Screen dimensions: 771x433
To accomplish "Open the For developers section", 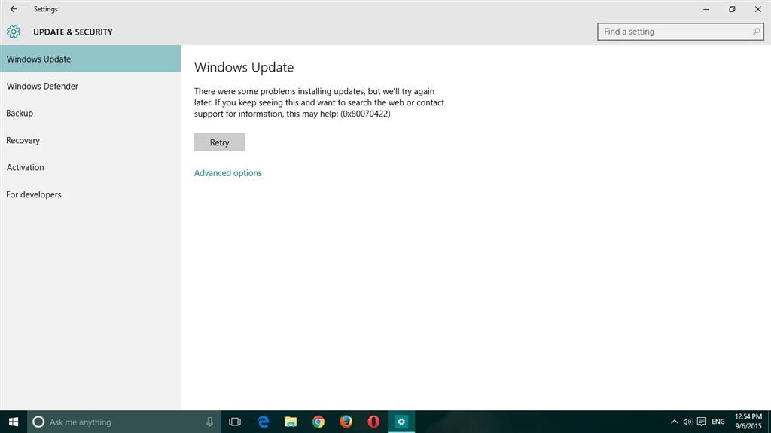I will (x=90, y=194).
